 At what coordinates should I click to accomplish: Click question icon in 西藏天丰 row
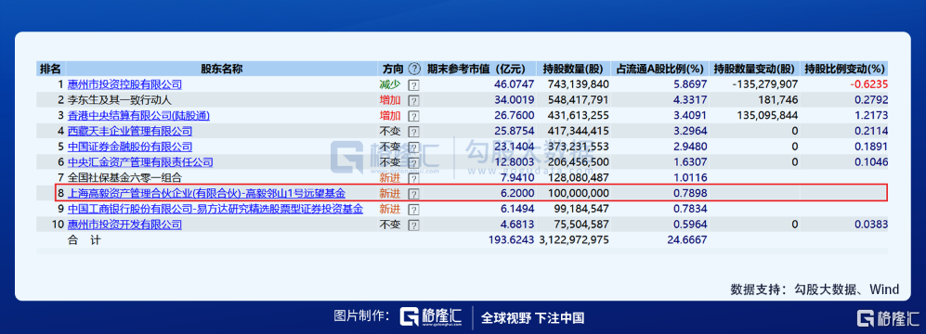(414, 131)
